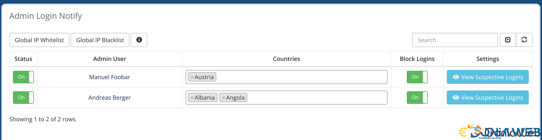Image resolution: width=542 pixels, height=140 pixels.
Task: Open Manuel Foobar's countries selection box
Action: pos(301,77)
